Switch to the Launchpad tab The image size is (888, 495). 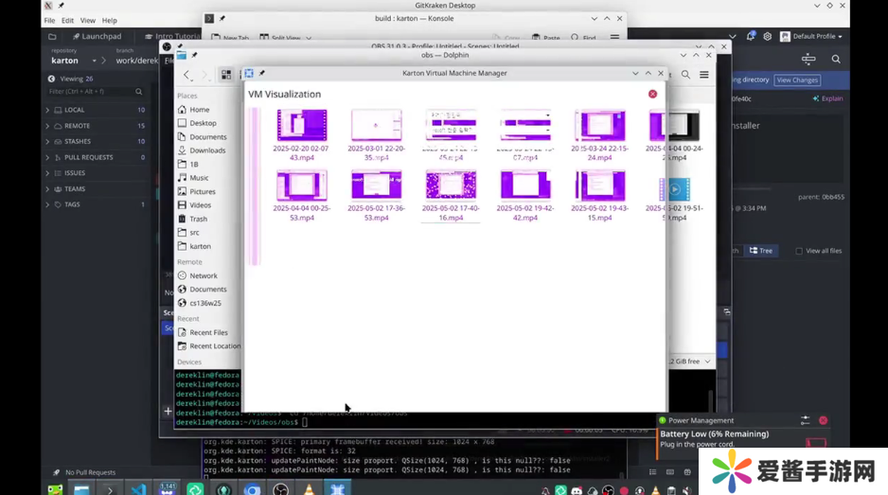[x=98, y=36]
